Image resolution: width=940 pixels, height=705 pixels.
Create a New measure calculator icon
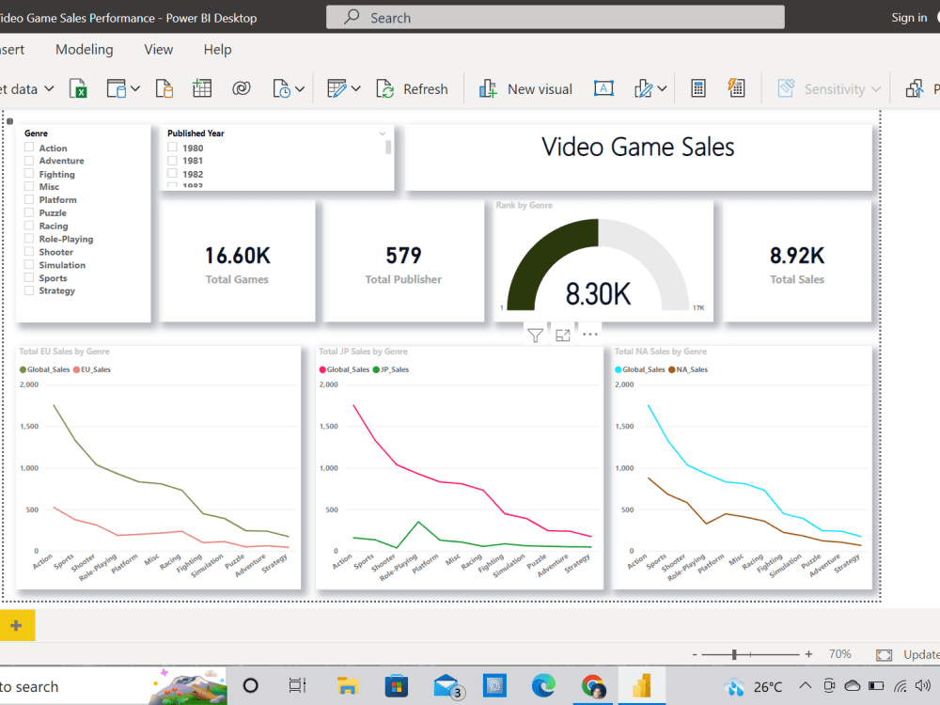coord(697,88)
